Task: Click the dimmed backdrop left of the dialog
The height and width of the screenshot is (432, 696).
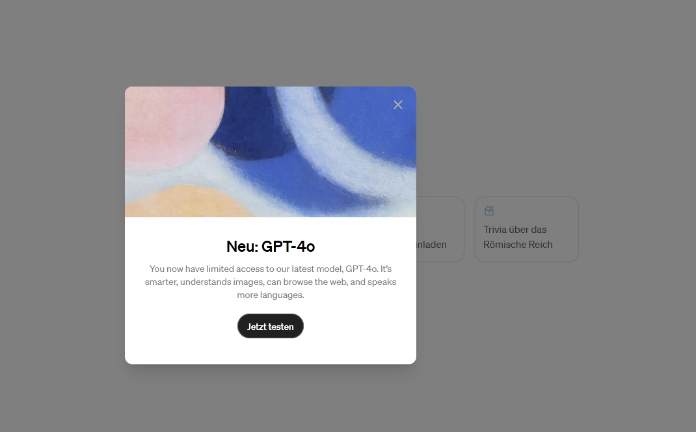Action: (62, 222)
